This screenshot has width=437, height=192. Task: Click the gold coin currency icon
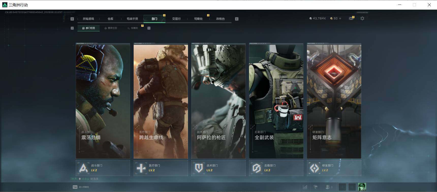pyautogui.click(x=331, y=18)
